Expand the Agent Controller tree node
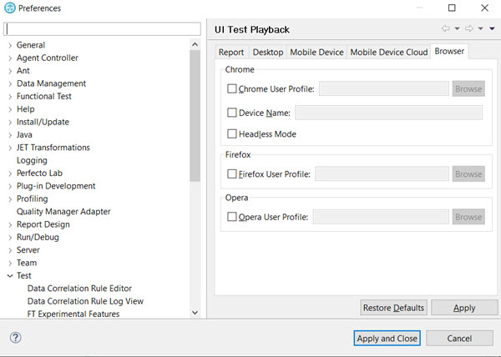501x357 pixels. click(10, 58)
